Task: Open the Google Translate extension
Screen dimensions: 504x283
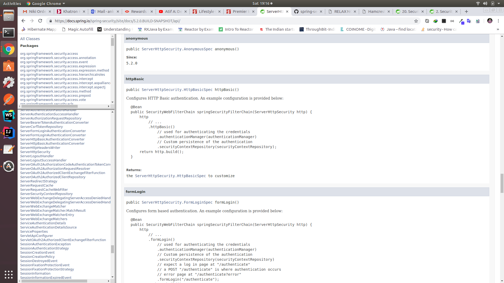Action: pos(469,21)
